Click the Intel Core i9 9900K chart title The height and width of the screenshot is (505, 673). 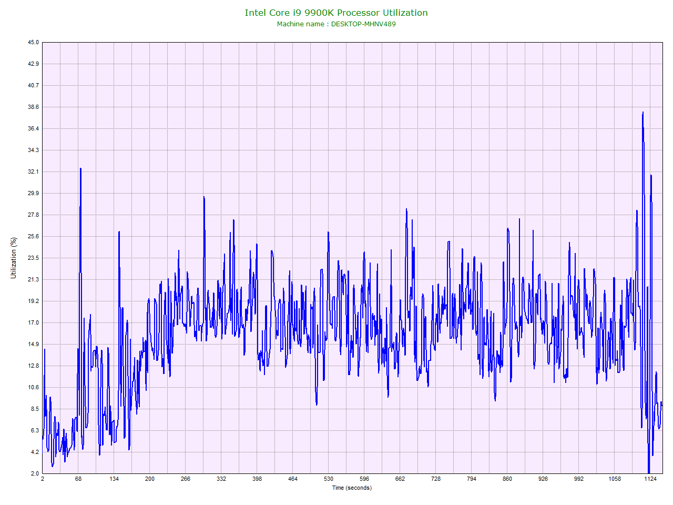(336, 13)
